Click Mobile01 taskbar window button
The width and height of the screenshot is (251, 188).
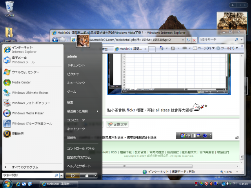tap(58, 184)
